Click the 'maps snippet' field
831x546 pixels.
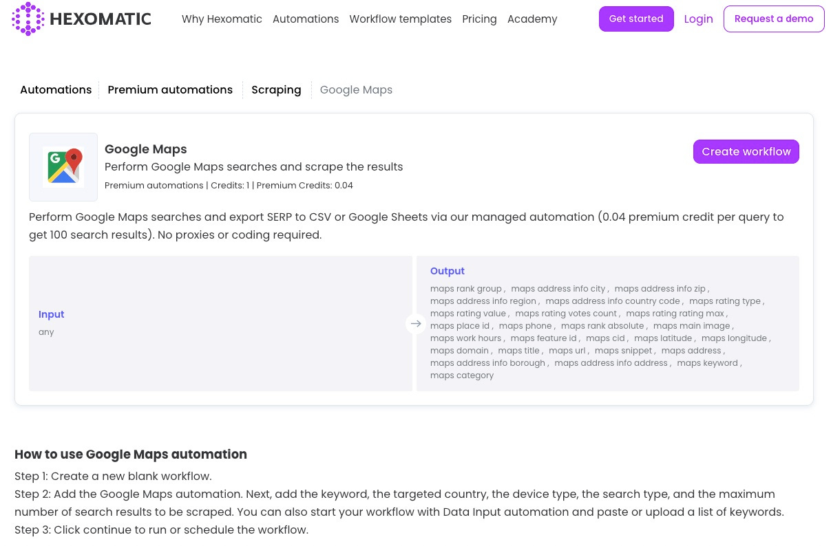[x=624, y=351]
